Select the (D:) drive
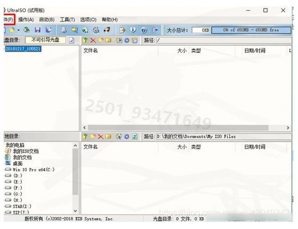This screenshot has height=229, width=298. point(18,176)
